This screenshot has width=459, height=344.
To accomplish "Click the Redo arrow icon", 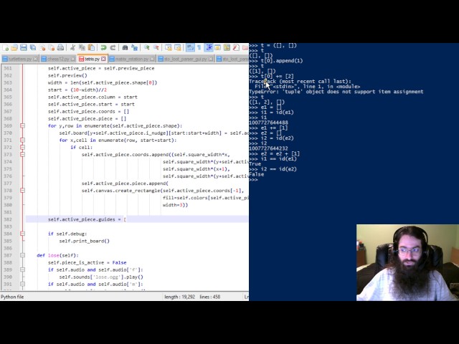I will 113,48.
